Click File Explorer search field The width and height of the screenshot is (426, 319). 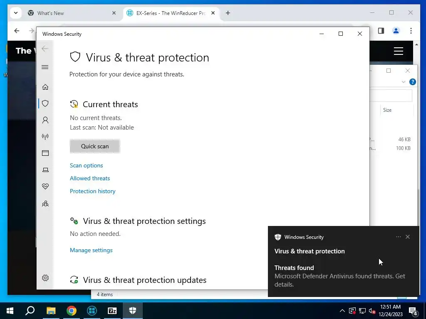(x=391, y=96)
